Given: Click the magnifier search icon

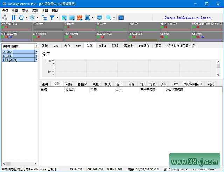Looking at the screenshot, I should click(x=108, y=17).
